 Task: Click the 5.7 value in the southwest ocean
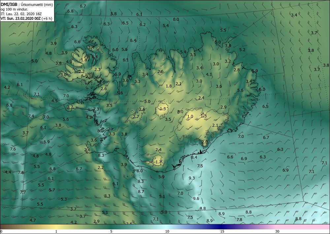[52, 190]
